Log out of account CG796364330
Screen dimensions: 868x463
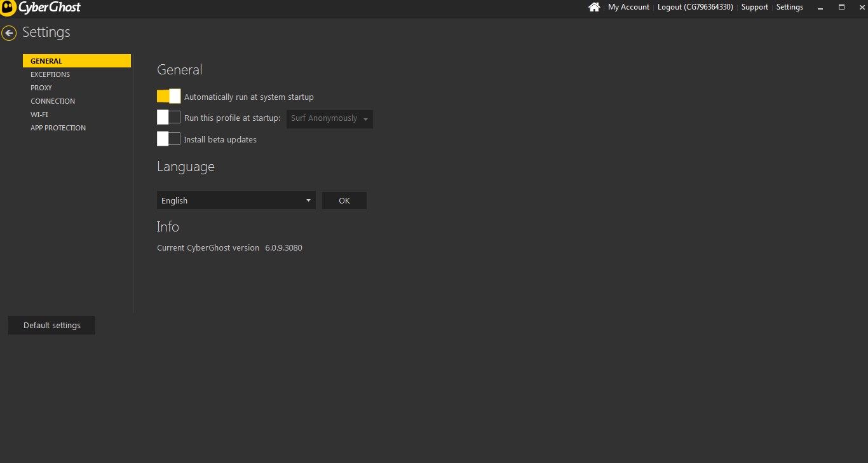tap(695, 7)
